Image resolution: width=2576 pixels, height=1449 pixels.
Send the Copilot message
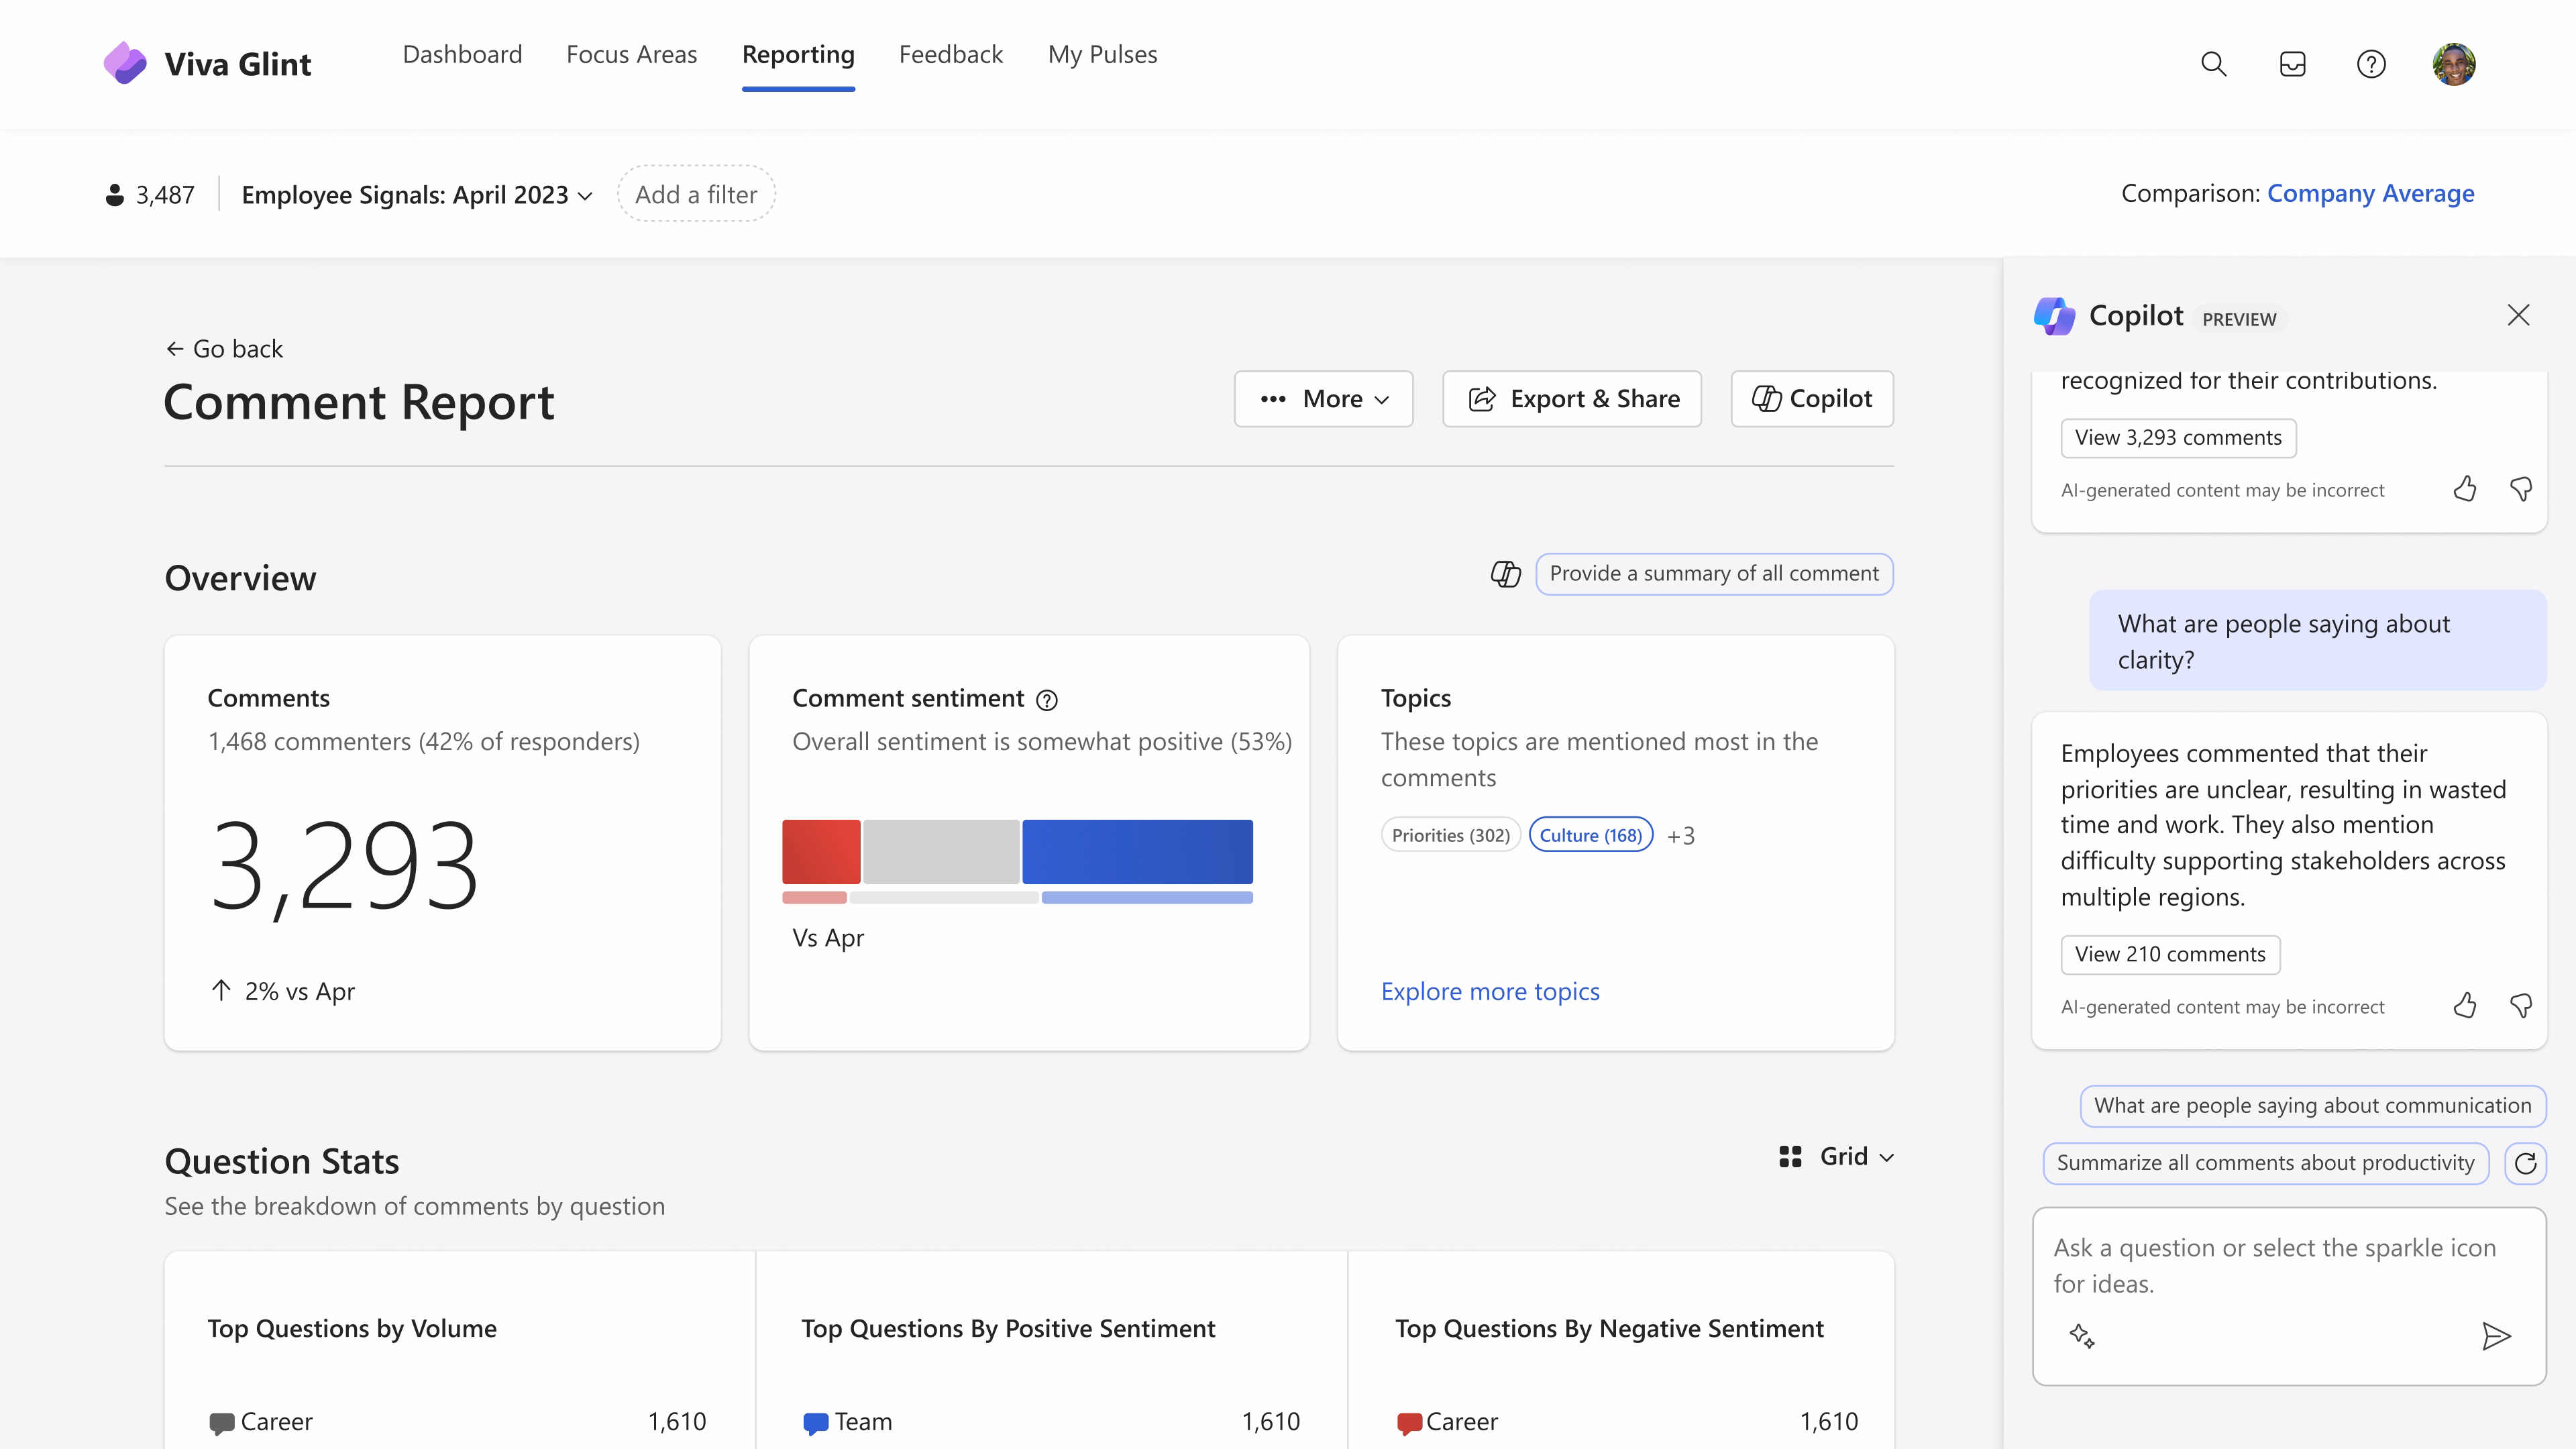(x=2496, y=1336)
